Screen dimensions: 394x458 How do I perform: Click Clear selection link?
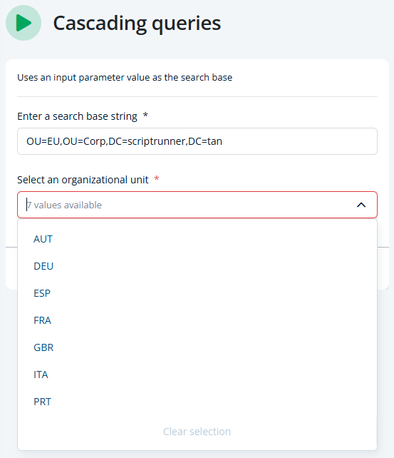(x=197, y=432)
